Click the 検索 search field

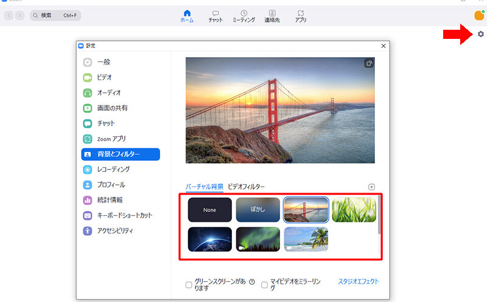(x=55, y=15)
